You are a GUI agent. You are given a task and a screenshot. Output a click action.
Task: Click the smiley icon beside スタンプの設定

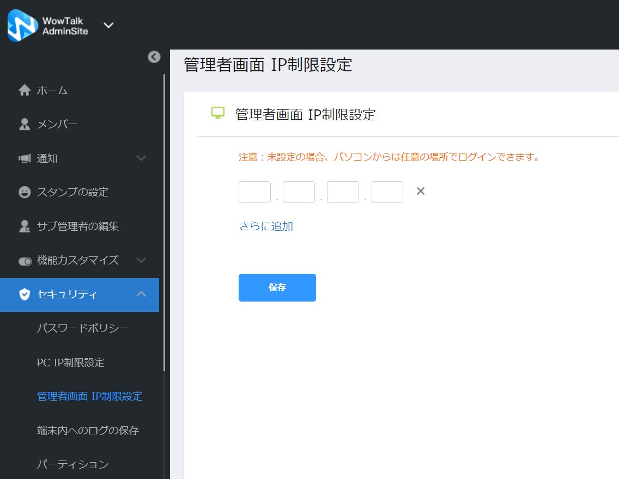pyautogui.click(x=25, y=192)
